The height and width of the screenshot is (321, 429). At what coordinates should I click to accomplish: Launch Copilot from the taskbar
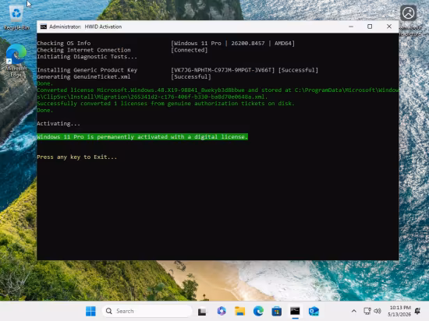[222, 311]
